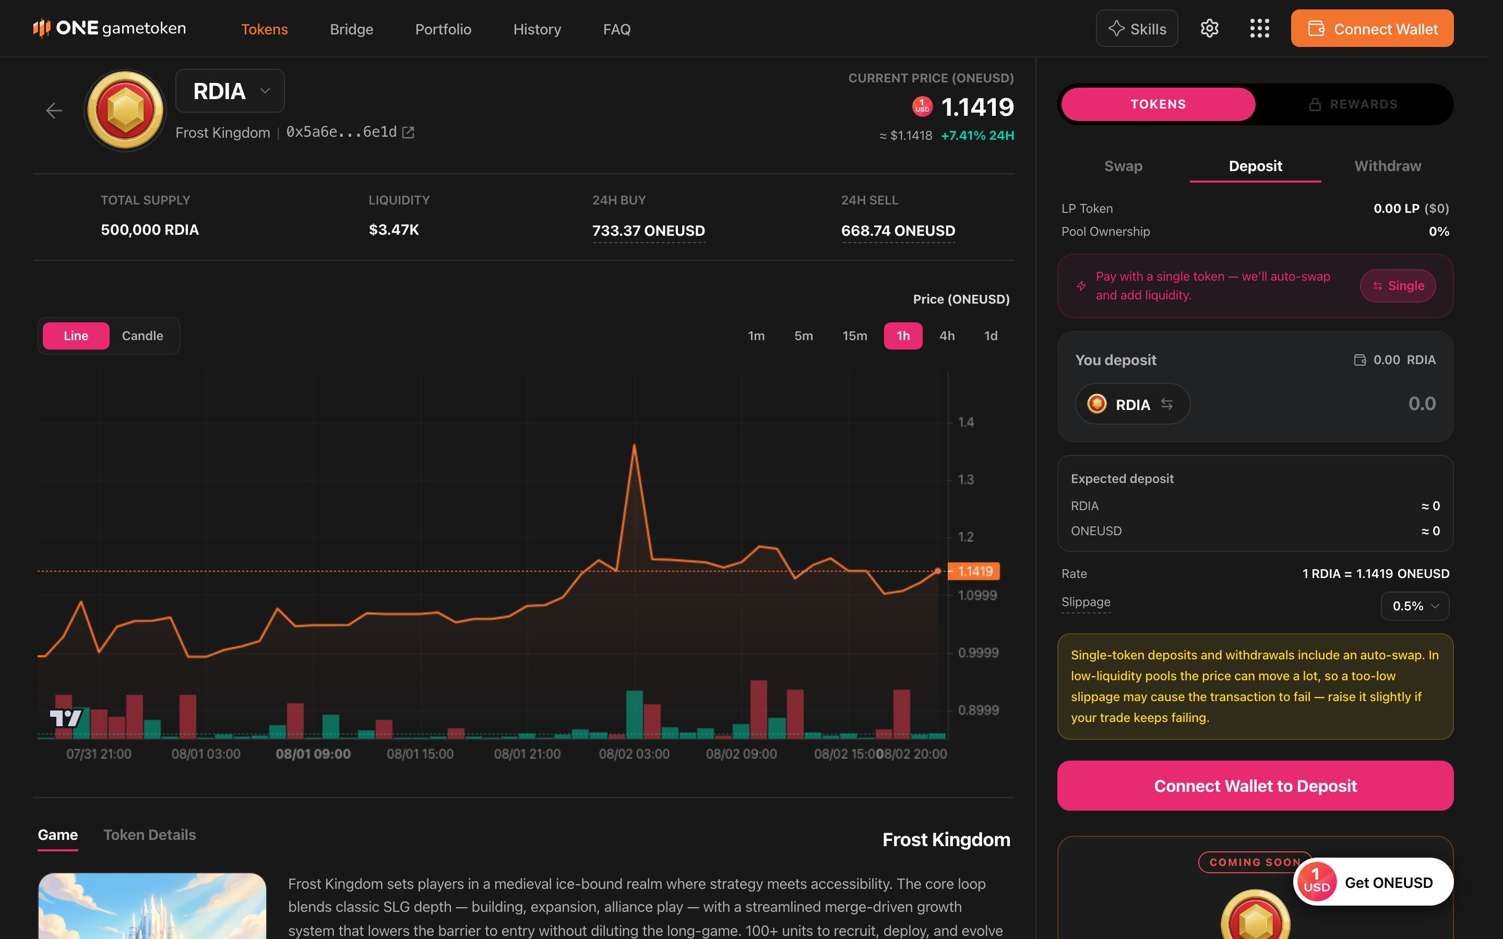Select the 5m chart interval
This screenshot has height=939, width=1503.
[x=803, y=336]
